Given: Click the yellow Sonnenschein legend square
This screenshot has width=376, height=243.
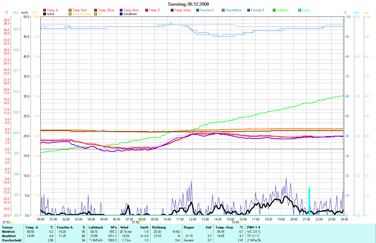Looking at the screenshot, I should tap(70, 14).
